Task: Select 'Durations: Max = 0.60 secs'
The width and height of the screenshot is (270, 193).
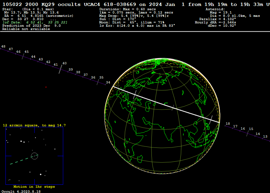Action: (127, 9)
